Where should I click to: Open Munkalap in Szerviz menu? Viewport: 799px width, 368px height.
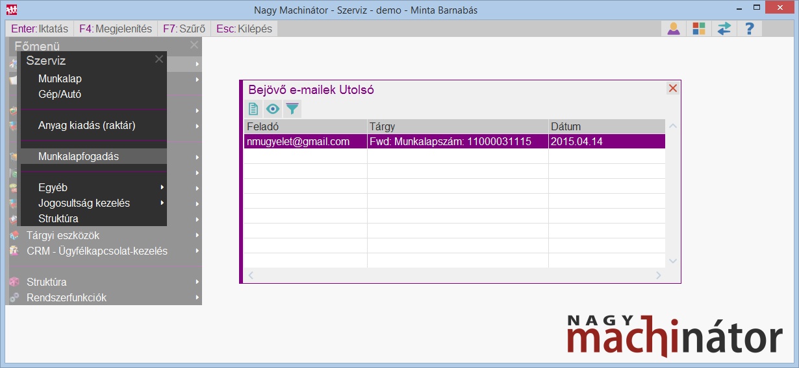point(60,78)
